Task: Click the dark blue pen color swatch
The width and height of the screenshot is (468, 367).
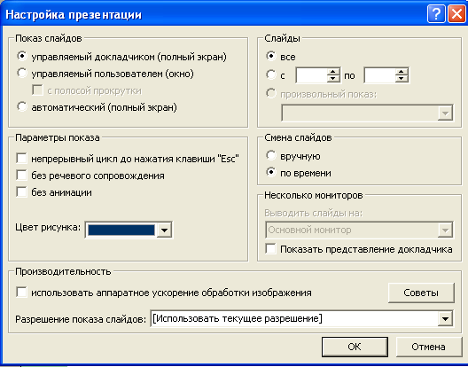Action: pos(121,230)
